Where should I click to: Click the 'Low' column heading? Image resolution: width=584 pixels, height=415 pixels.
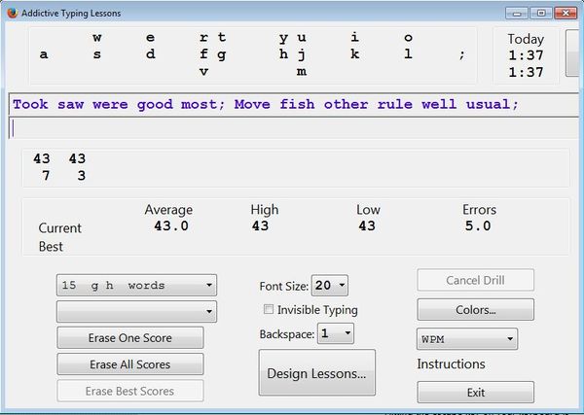(368, 210)
